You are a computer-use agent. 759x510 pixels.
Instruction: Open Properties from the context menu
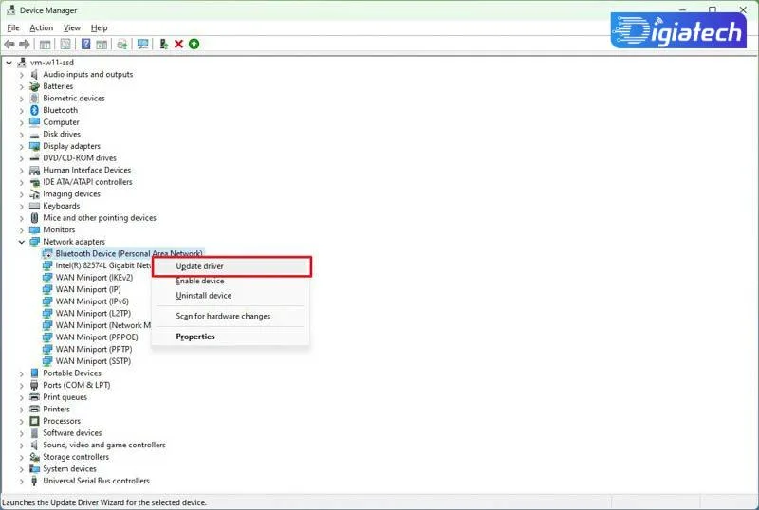[231, 337]
